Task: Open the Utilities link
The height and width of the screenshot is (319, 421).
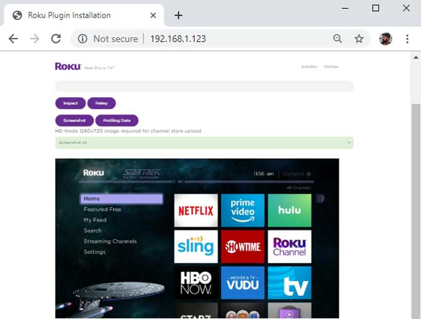Action: tap(331, 67)
